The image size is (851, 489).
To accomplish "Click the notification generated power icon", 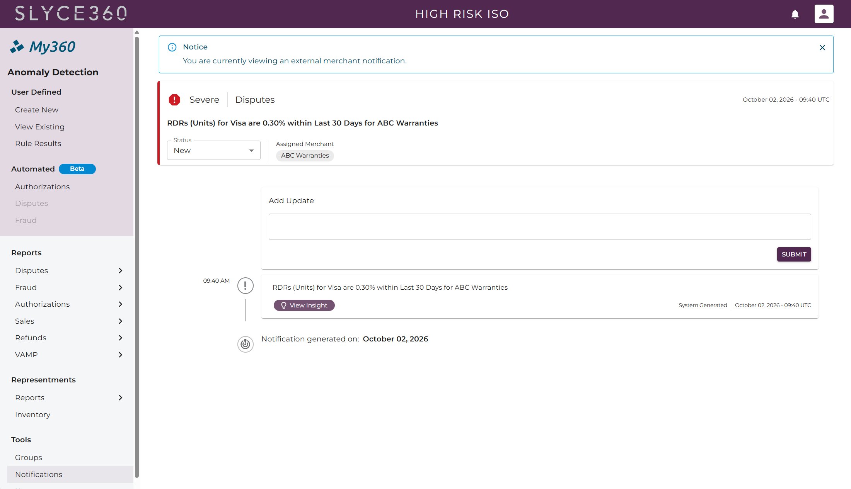I will coord(246,344).
